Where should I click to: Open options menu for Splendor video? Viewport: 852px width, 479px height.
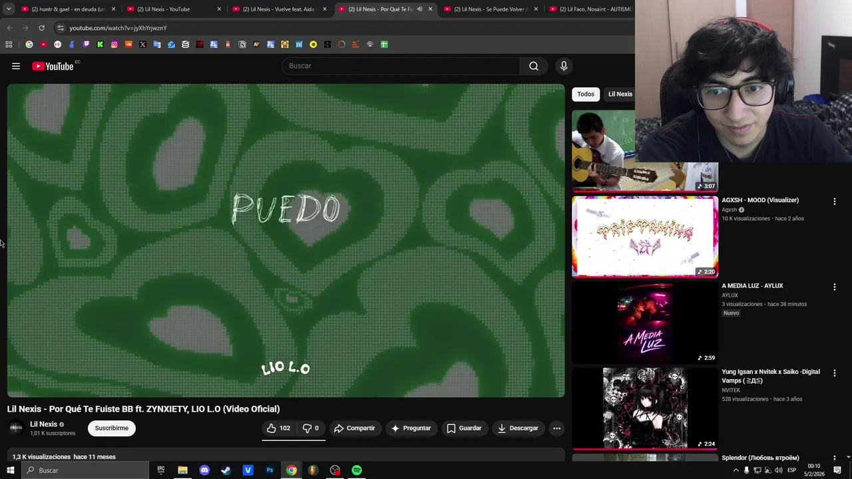click(835, 458)
